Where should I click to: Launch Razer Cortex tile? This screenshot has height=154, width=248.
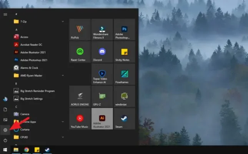tap(80, 52)
